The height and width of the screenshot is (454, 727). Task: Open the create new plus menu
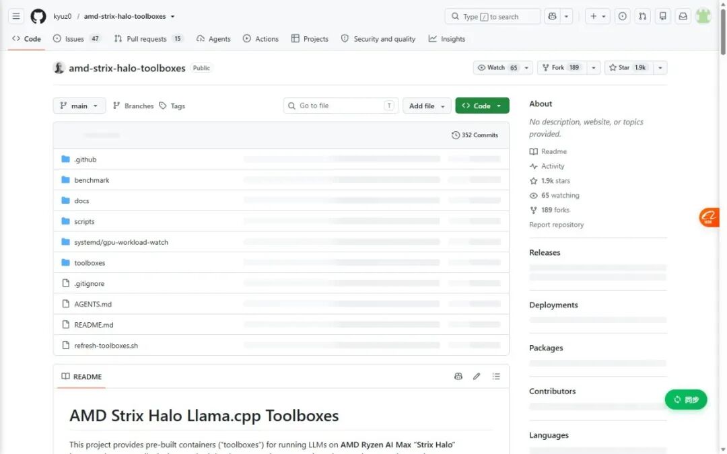coord(597,16)
